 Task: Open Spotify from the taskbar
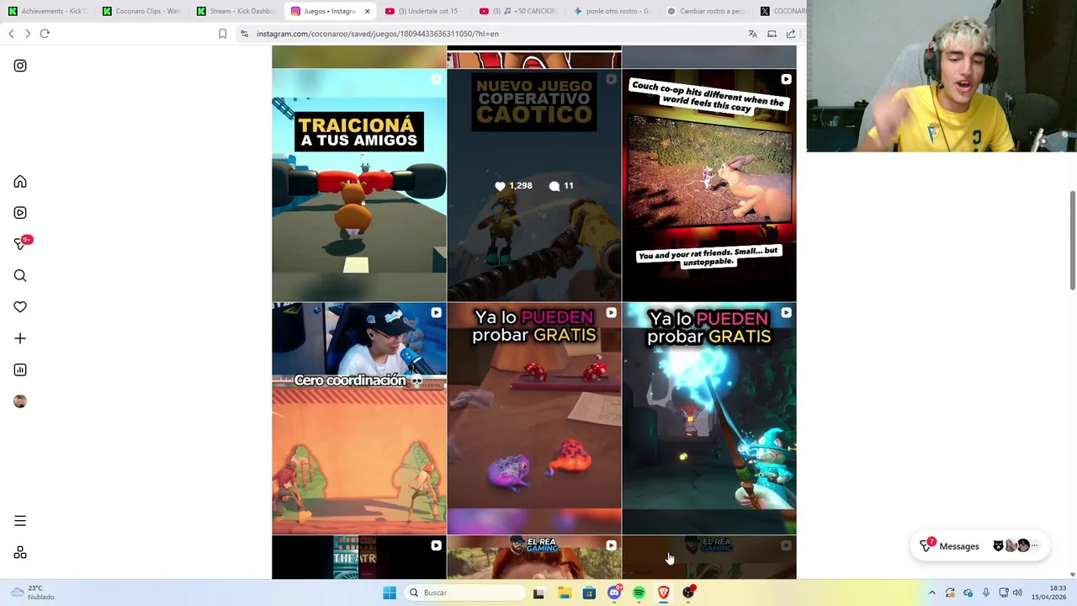[x=639, y=593]
